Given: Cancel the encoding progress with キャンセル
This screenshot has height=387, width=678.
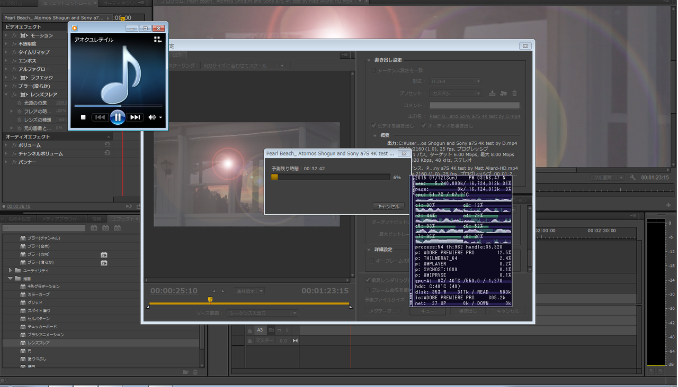Looking at the screenshot, I should tap(388, 206).
